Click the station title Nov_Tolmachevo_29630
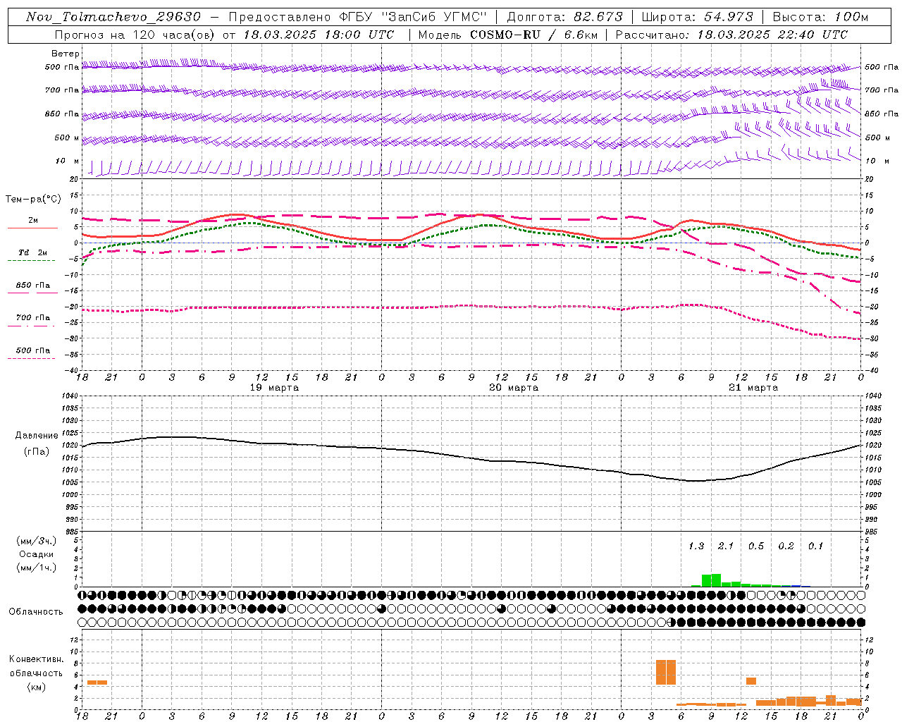The height and width of the screenshot is (722, 902). pos(113,17)
